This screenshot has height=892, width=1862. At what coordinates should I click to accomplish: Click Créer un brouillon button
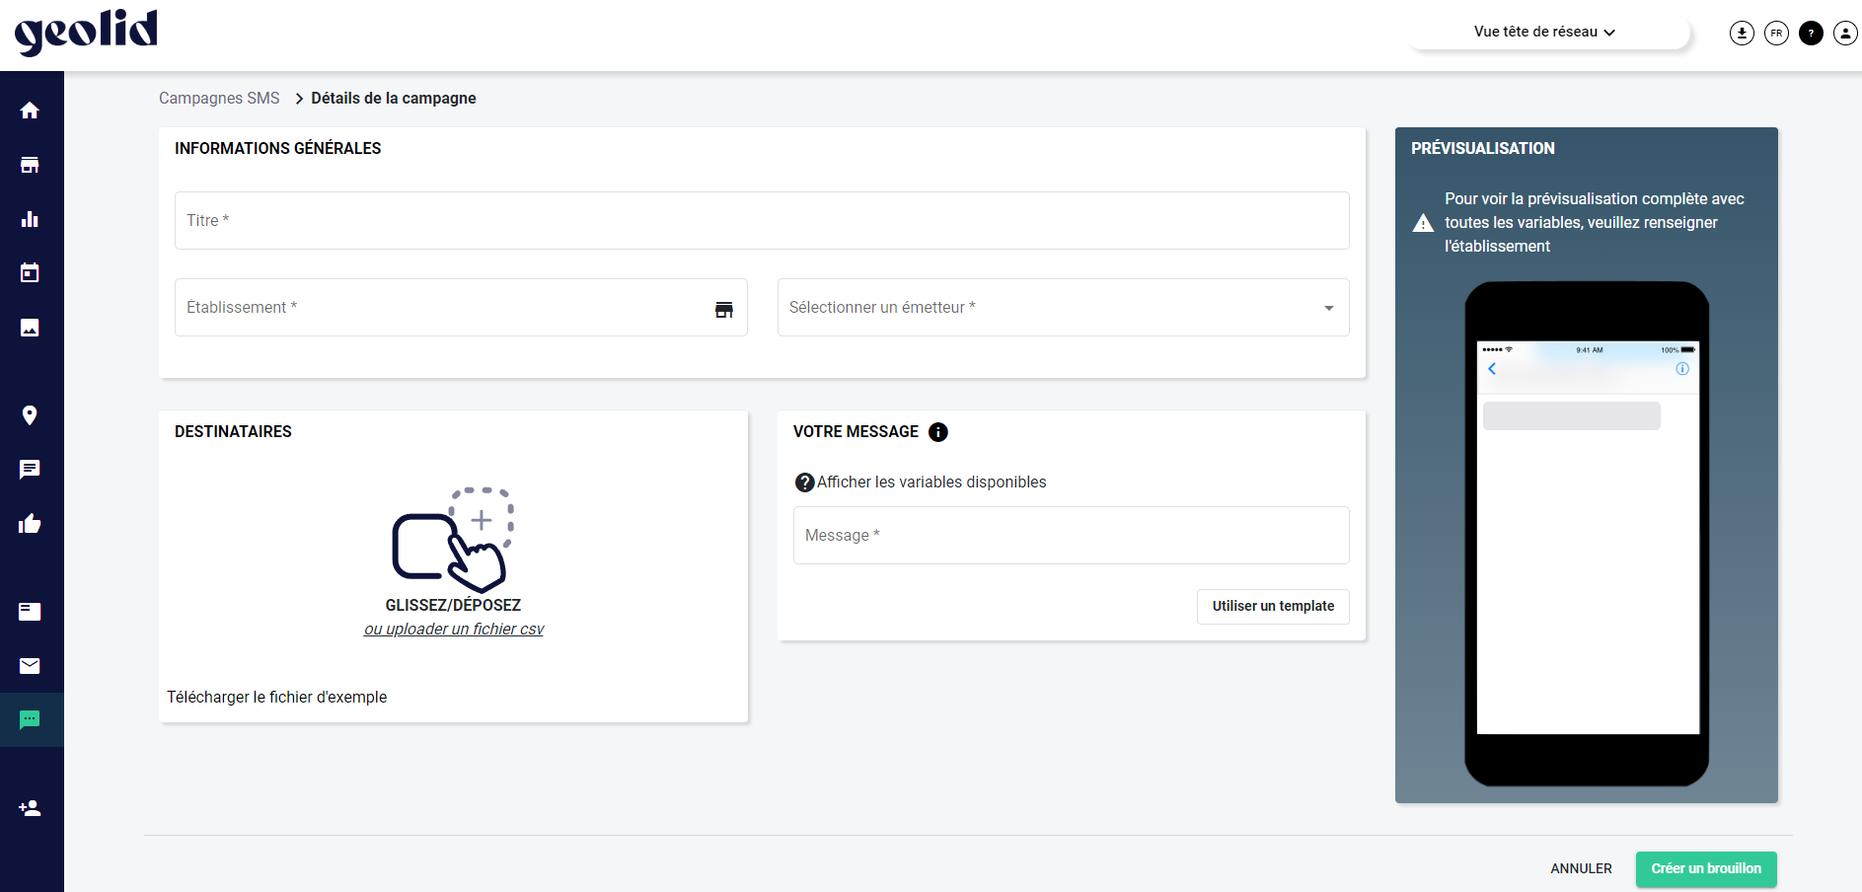coord(1705,869)
